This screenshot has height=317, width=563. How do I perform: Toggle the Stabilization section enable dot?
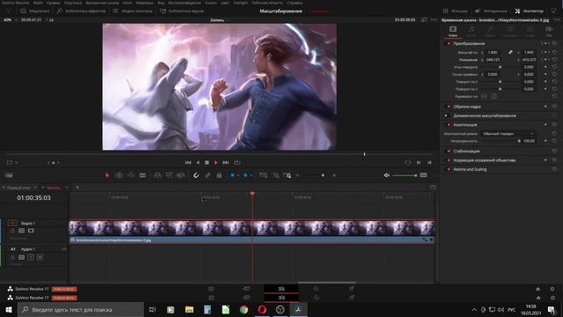coord(448,151)
